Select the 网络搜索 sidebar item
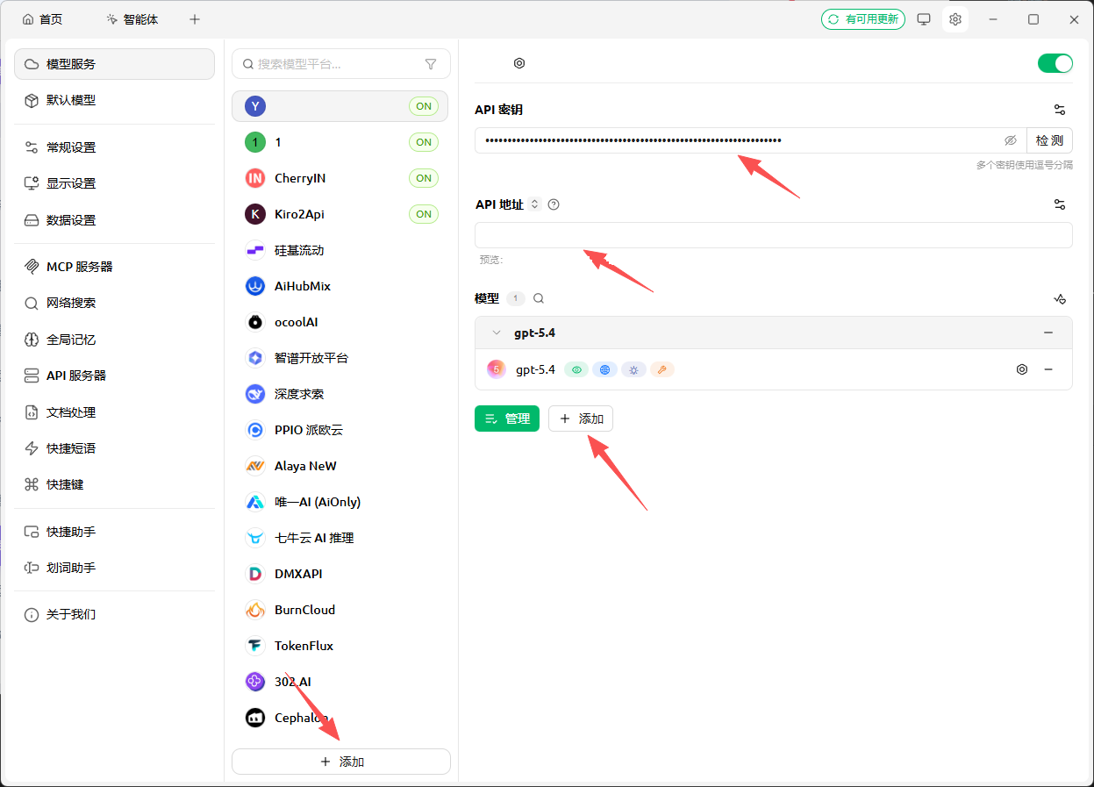The width and height of the screenshot is (1094, 787). coord(75,303)
